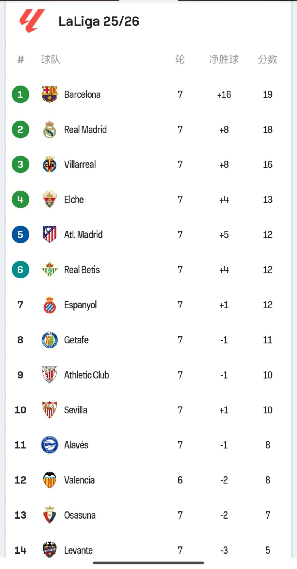Select the Real Madrid crest

click(x=50, y=129)
